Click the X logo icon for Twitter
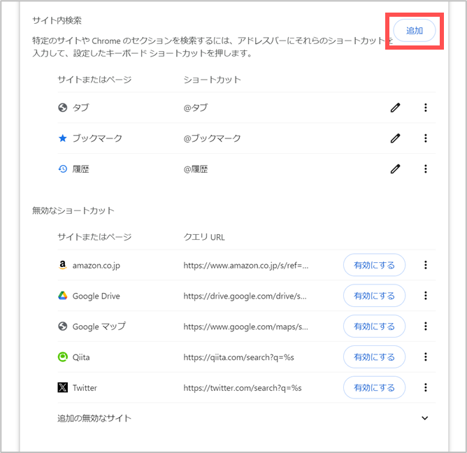Image resolution: width=467 pixels, height=453 pixels. coord(62,387)
